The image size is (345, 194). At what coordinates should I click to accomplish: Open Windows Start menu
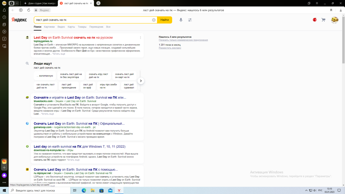(x=4, y=190)
